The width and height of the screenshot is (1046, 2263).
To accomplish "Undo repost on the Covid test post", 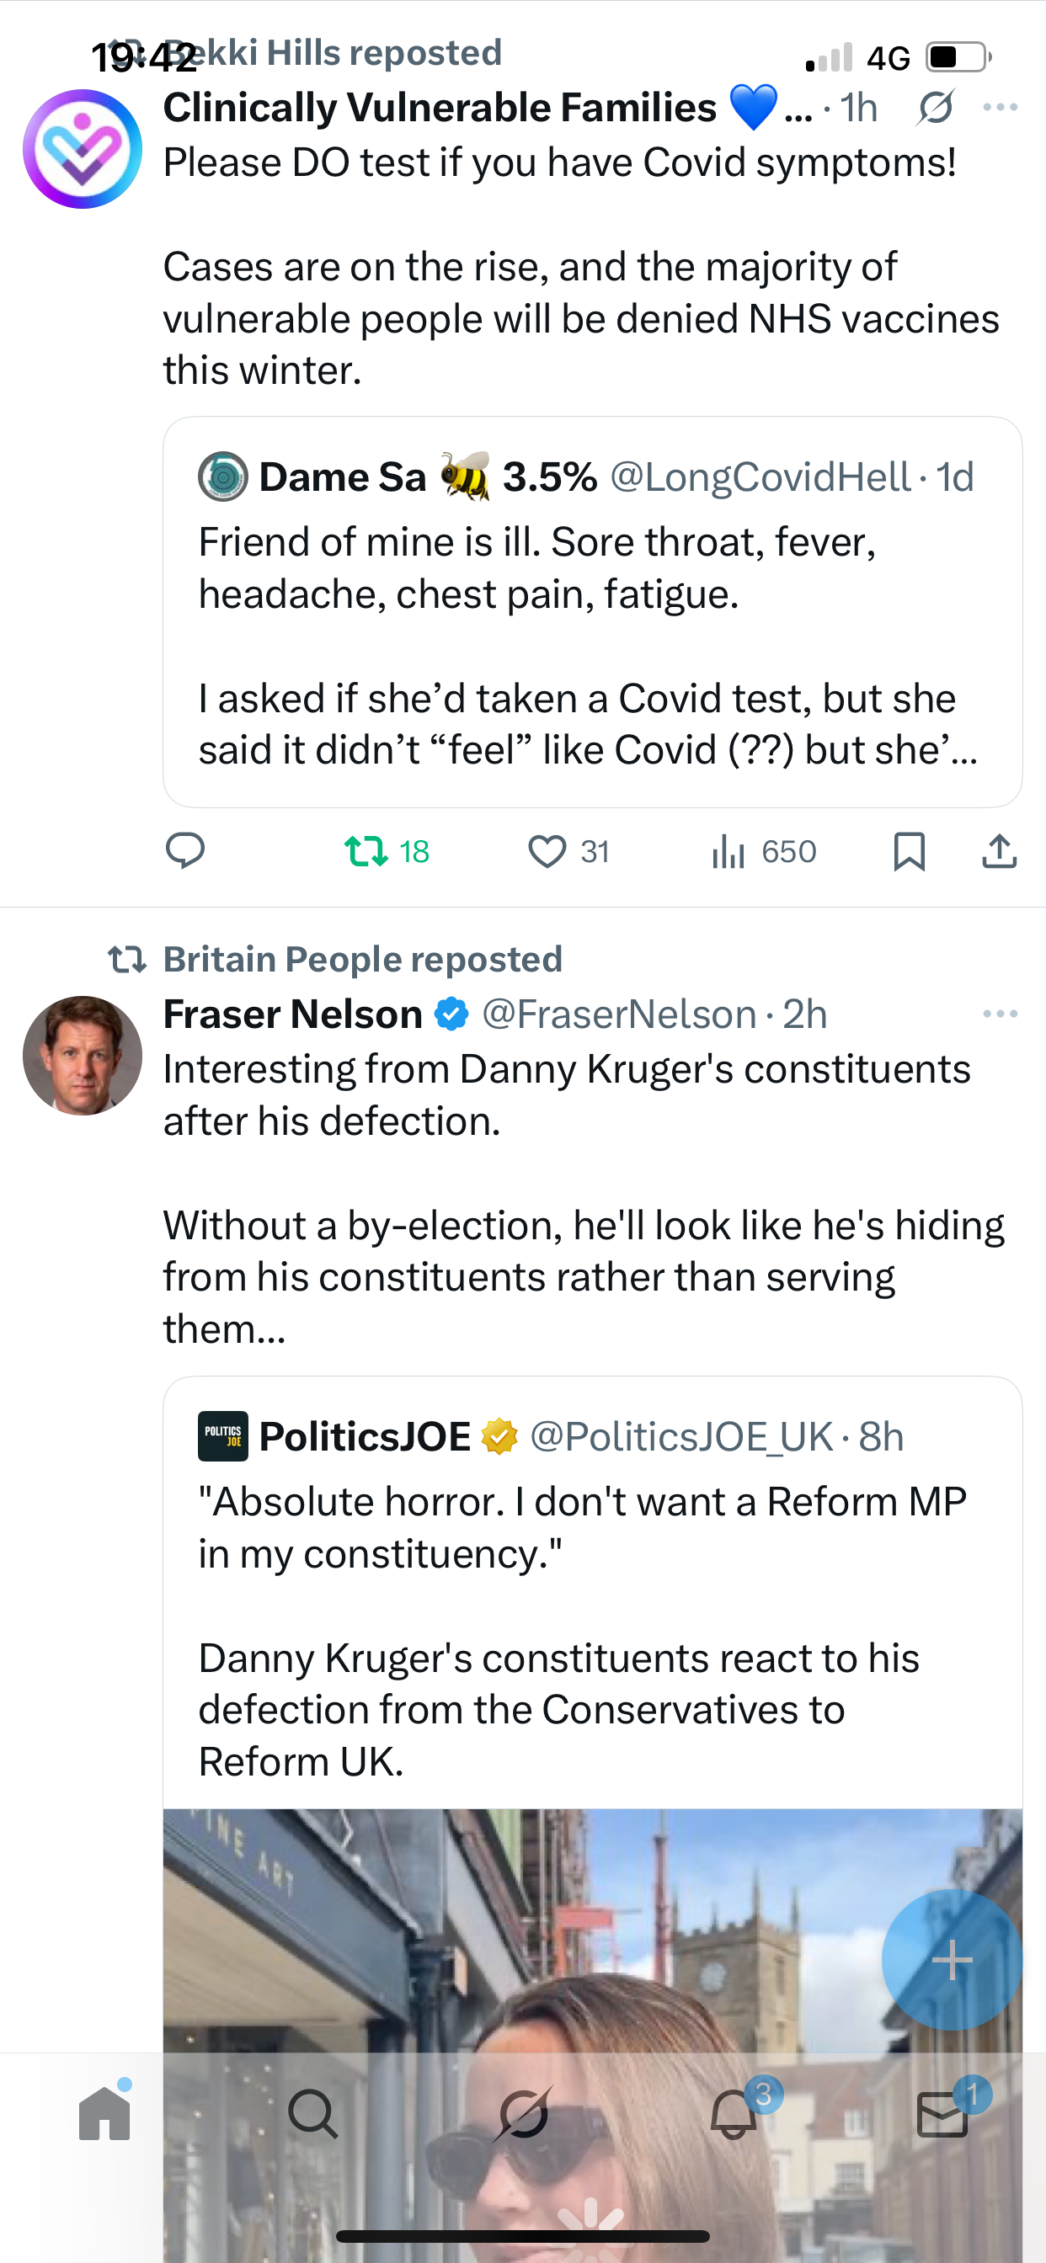I will click(366, 851).
